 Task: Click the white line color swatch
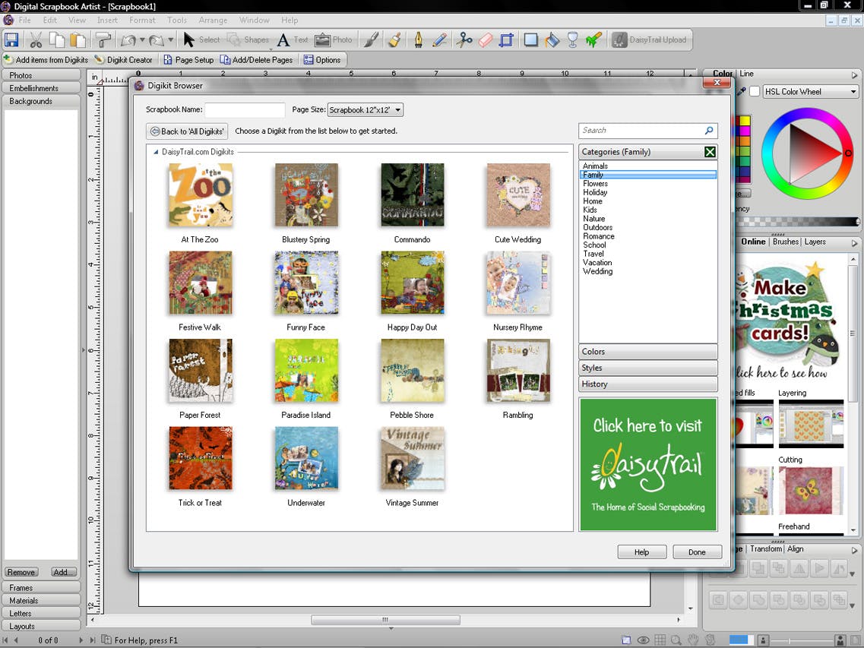pos(755,91)
